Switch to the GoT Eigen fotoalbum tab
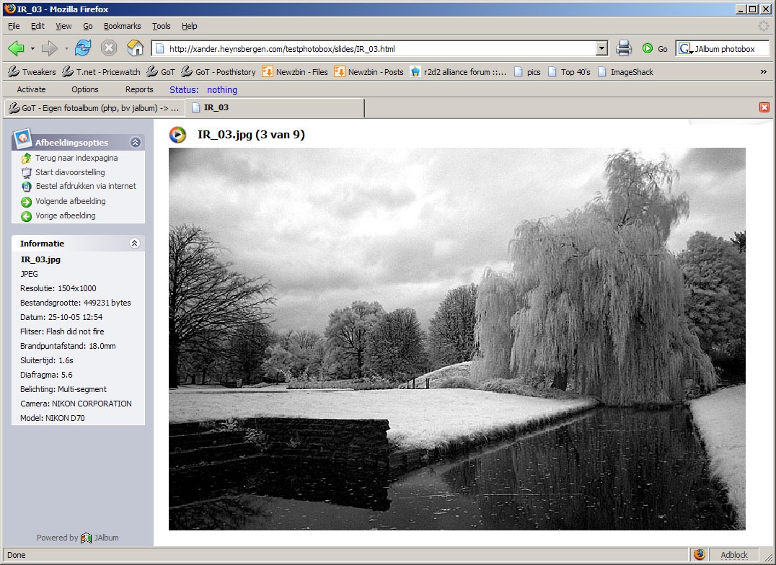 tap(94, 108)
